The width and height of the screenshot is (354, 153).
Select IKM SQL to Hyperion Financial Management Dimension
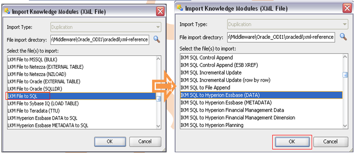261,118
